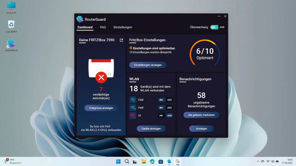Click Als gelesen markieren button
The width and height of the screenshot is (296, 166).
point(201,115)
